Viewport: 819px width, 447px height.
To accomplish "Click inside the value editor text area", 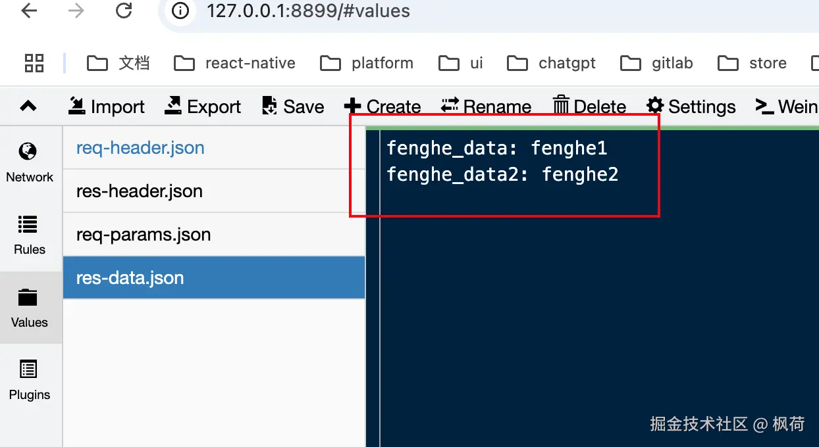I will (x=593, y=296).
